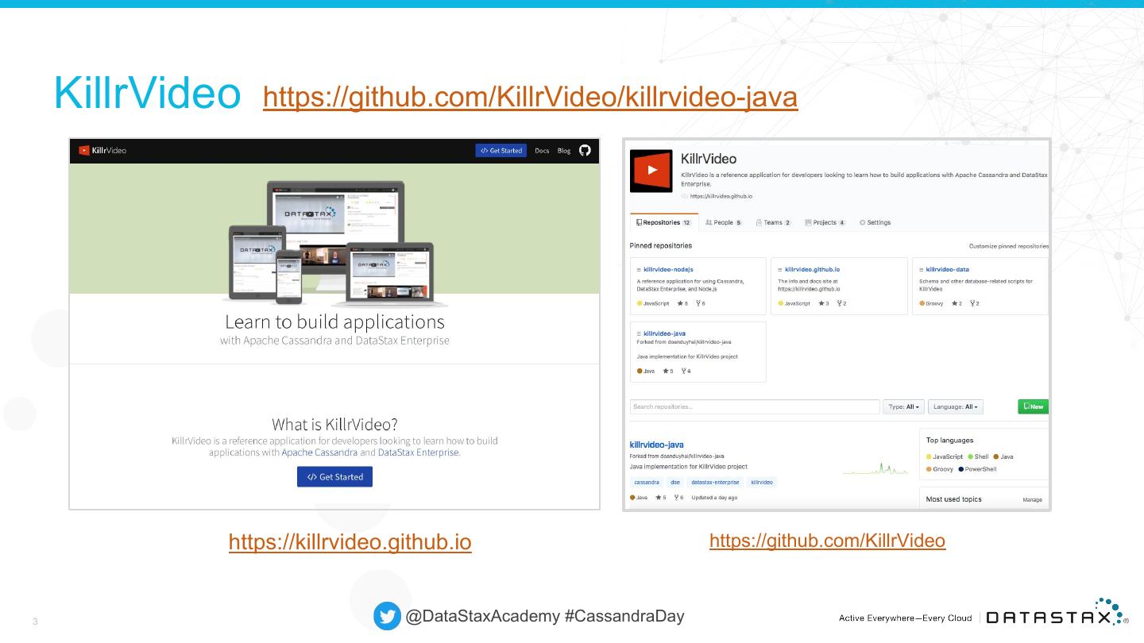Open stargazers of pinned killrvideo-java card
Screen dimensions: 1144x643
click(667, 371)
